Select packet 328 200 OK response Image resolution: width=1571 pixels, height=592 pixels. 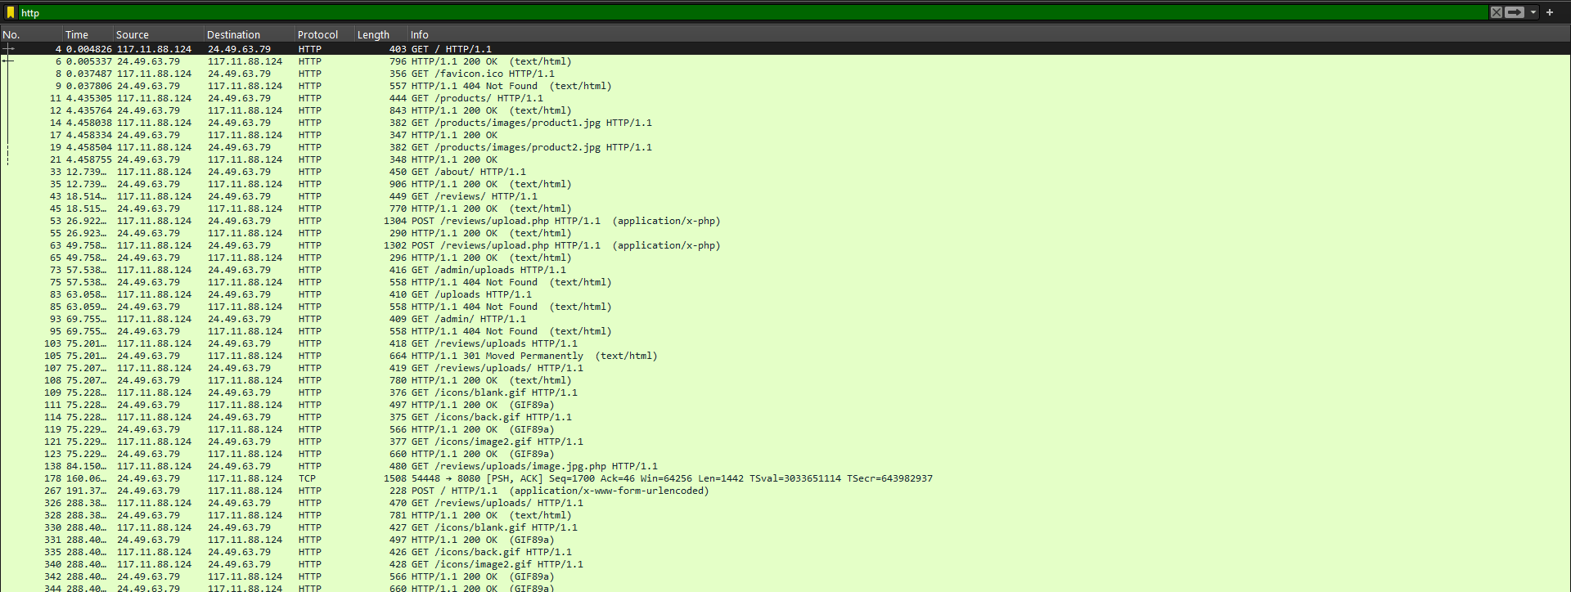click(x=785, y=515)
